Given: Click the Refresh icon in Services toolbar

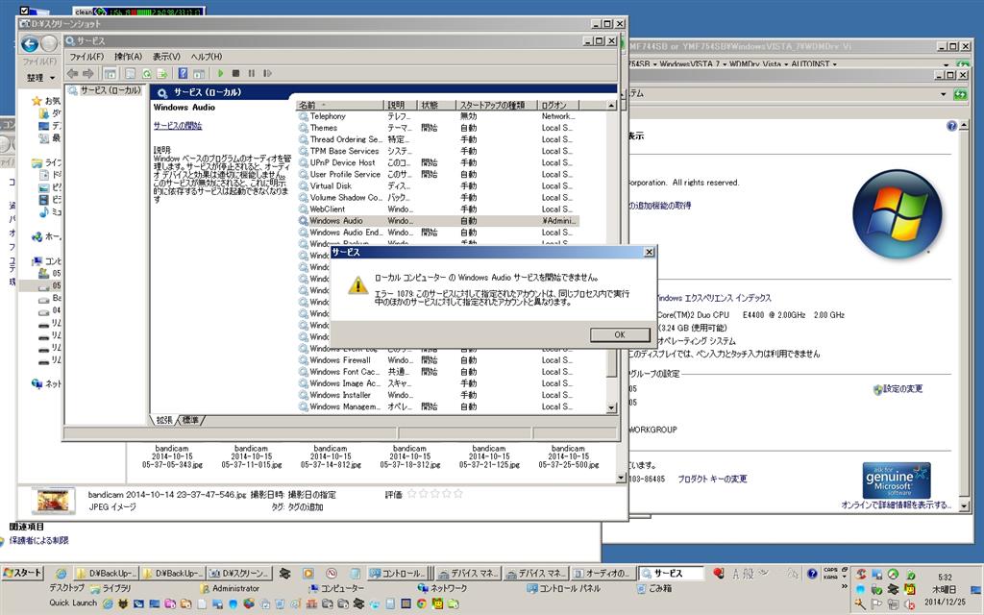Looking at the screenshot, I should [x=147, y=73].
